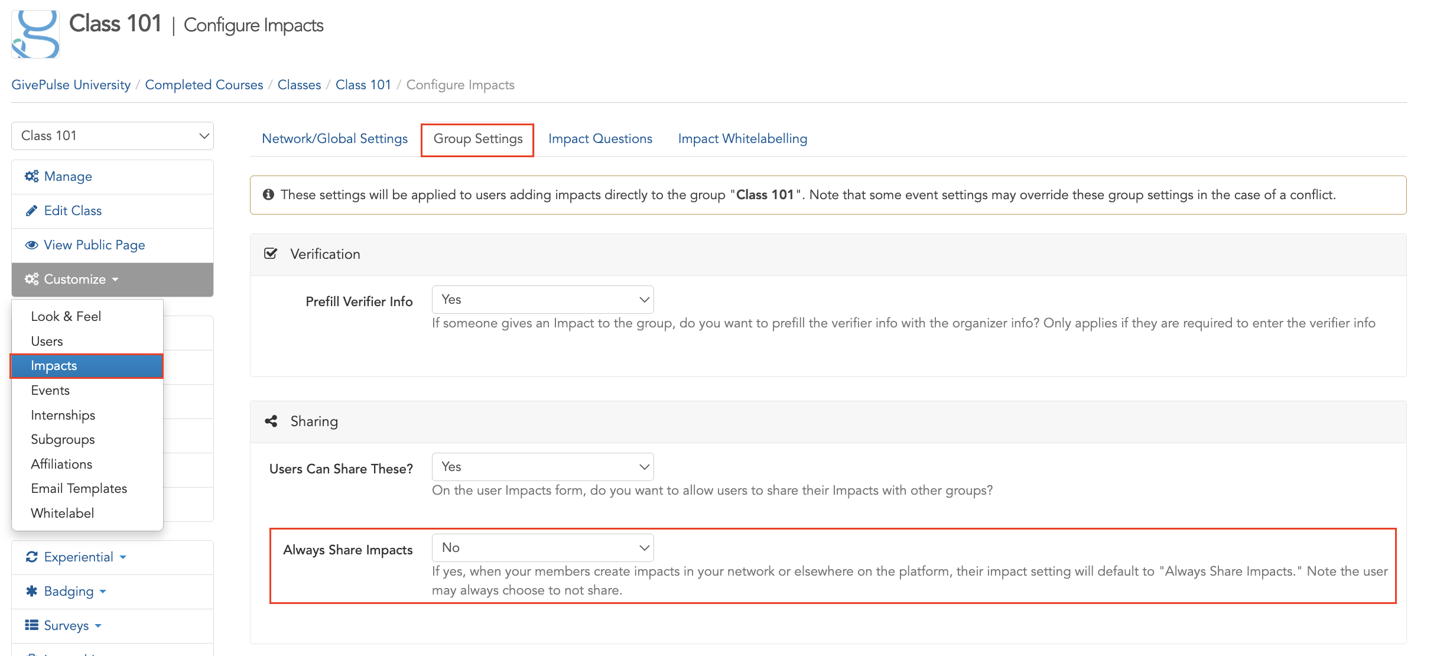The height and width of the screenshot is (656, 1450).
Task: Open the Always Share Impacts dropdown
Action: pos(542,548)
